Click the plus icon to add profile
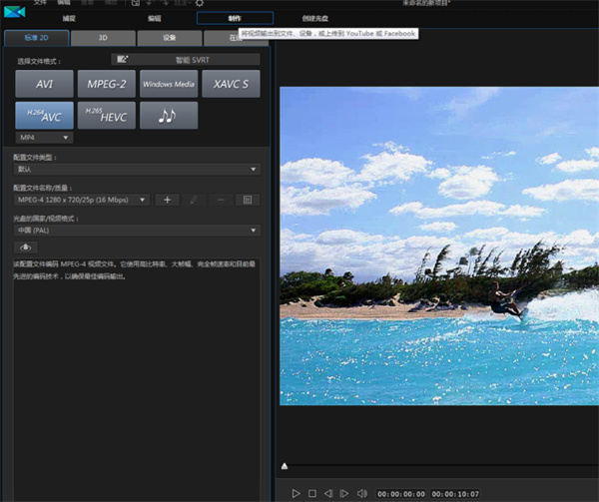Screen dimensions: 599x502 [x=169, y=200]
